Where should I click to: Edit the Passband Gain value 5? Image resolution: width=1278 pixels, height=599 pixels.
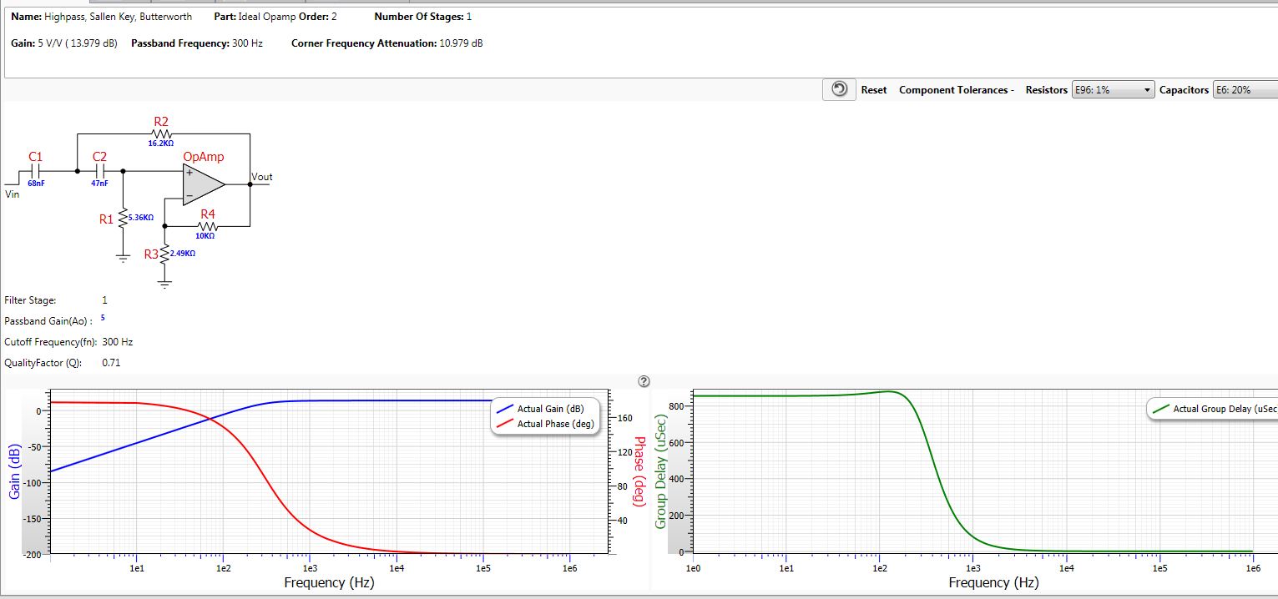[103, 318]
